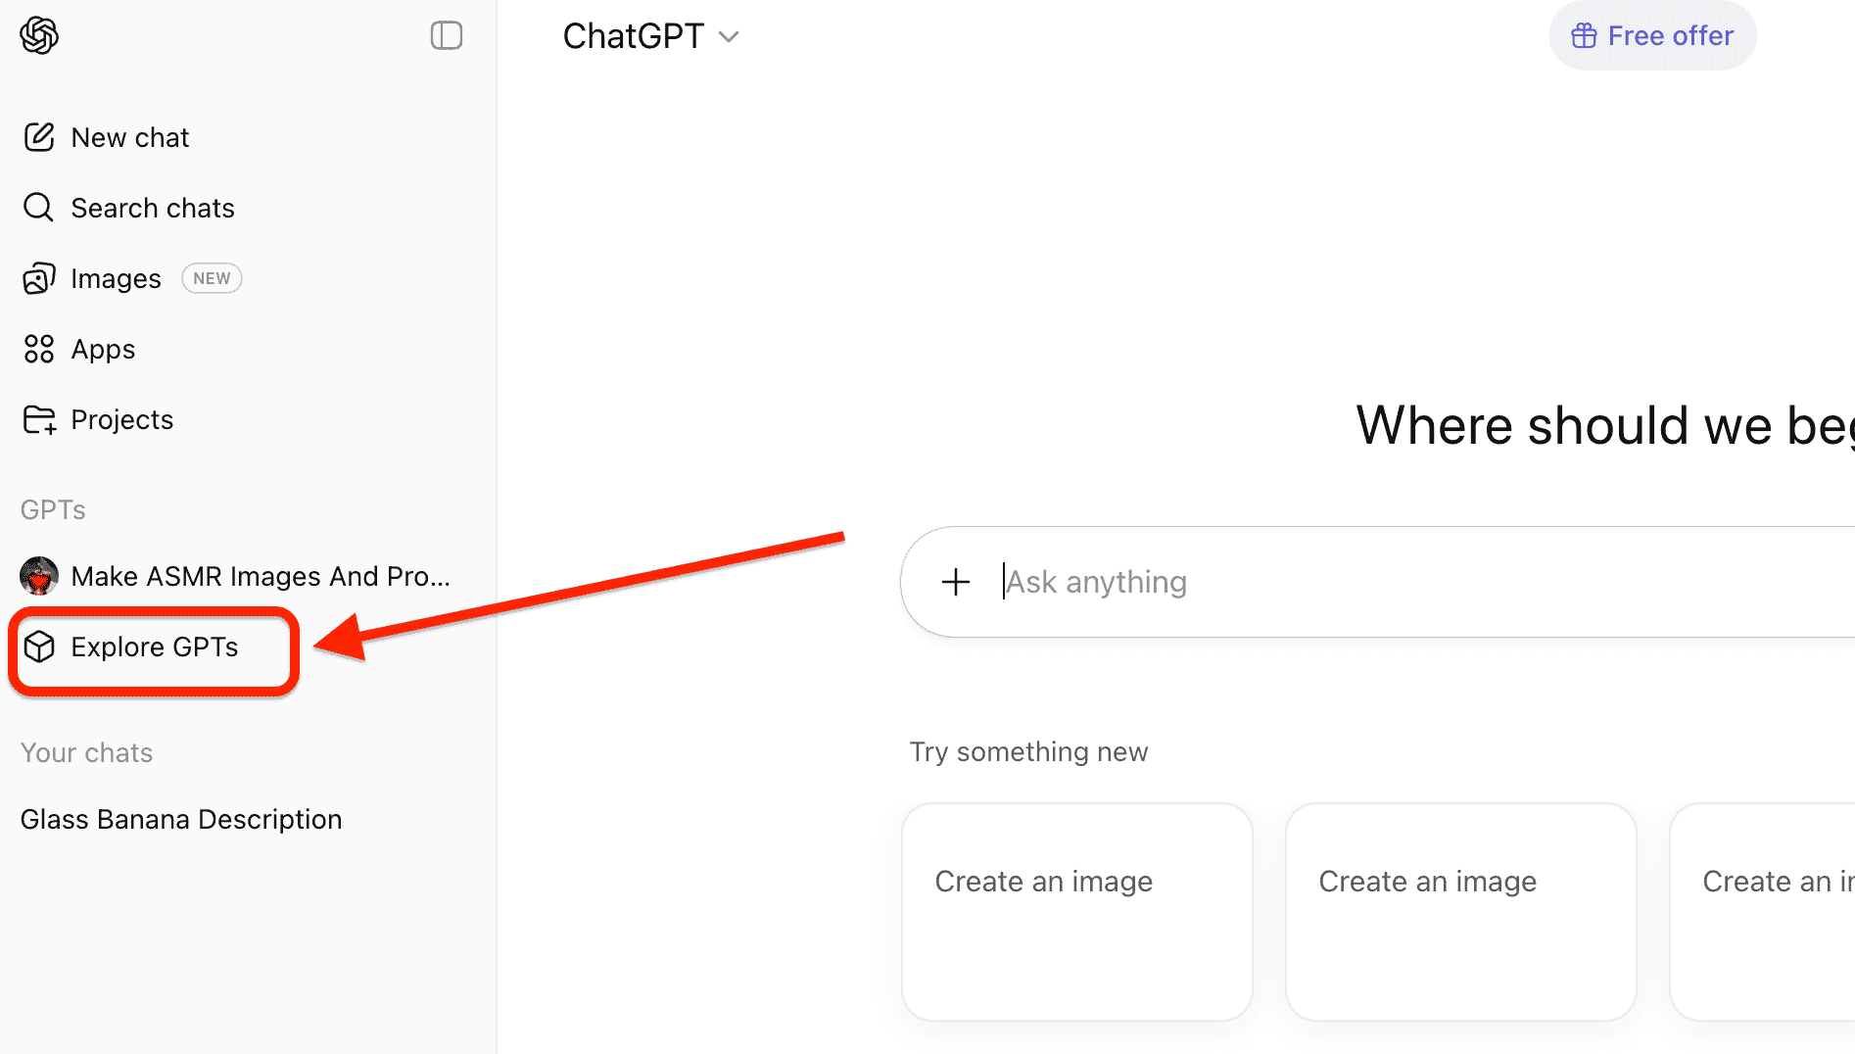Viewport: 1855px width, 1054px height.
Task: Open the ChatGPT model dropdown
Action: pyautogui.click(x=650, y=36)
